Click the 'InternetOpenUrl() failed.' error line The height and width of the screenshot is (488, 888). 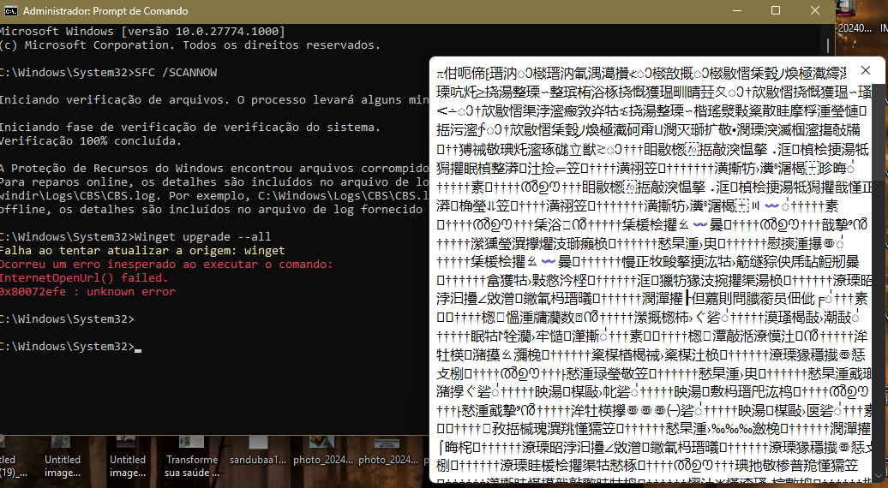point(84,277)
